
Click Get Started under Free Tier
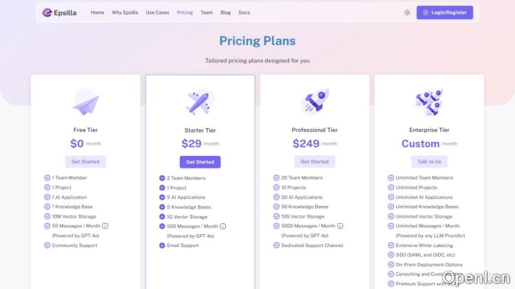pyautogui.click(x=86, y=162)
